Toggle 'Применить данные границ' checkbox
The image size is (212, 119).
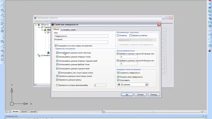click(x=57, y=80)
